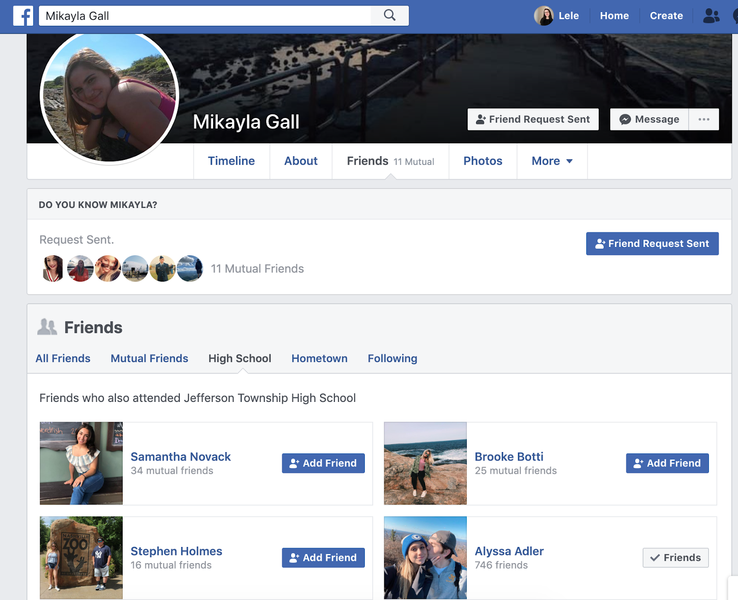Image resolution: width=738 pixels, height=600 pixels.
Task: Select the Friends tab with 11 Mutual
Action: tap(390, 161)
